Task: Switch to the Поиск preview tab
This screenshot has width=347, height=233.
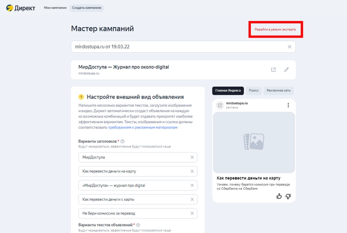Action: 254,91
